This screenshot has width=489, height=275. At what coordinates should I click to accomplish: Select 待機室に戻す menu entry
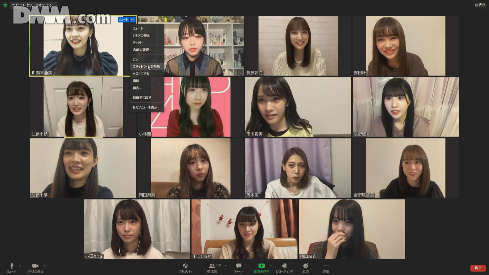click(142, 98)
